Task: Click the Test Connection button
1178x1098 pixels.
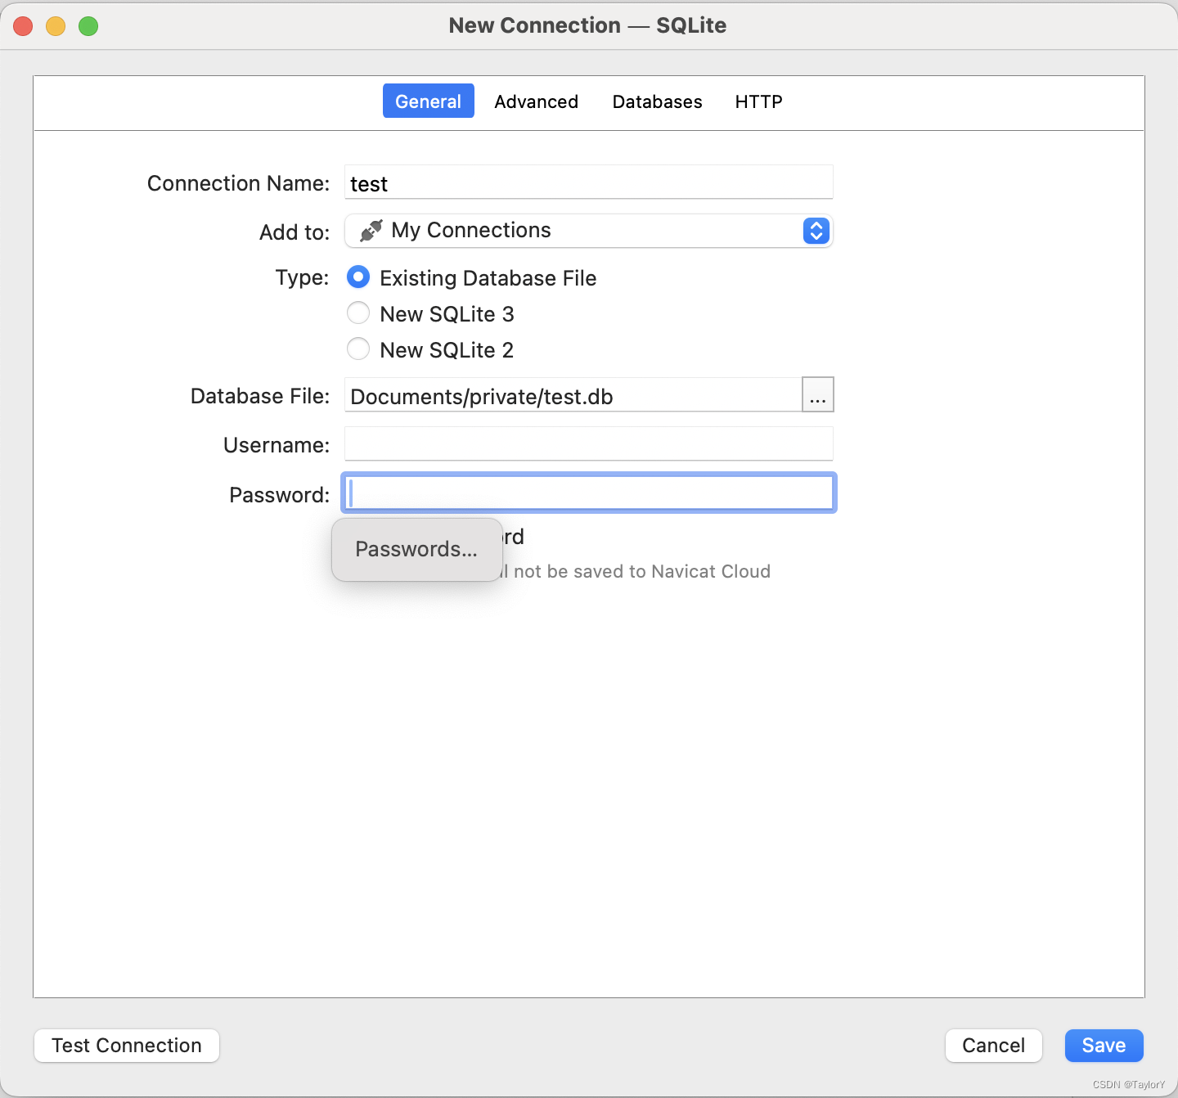Action: pyautogui.click(x=126, y=1045)
